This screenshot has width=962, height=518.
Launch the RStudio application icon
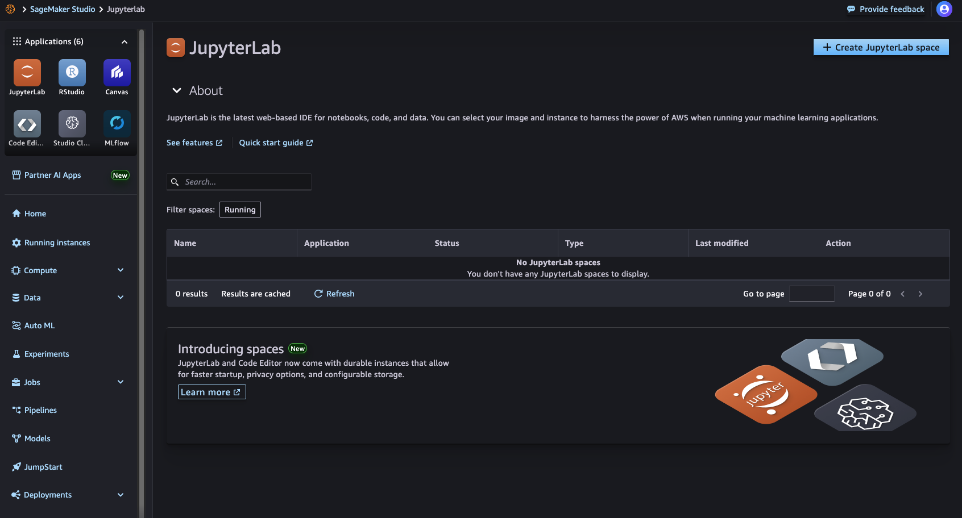point(72,73)
